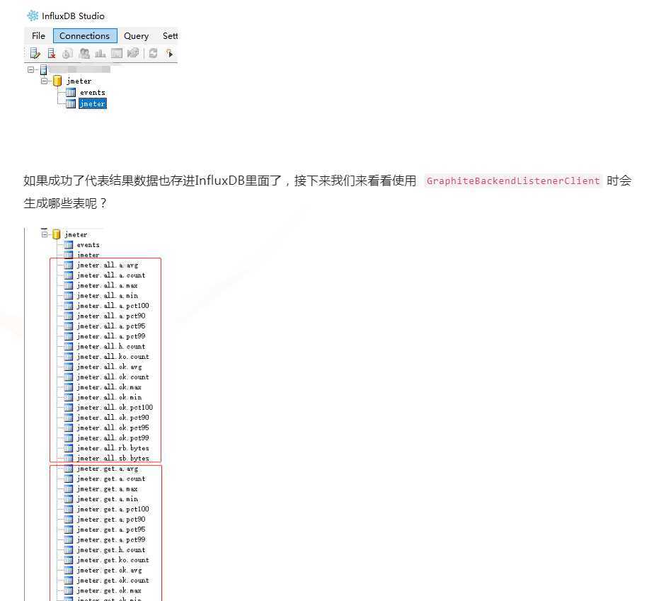Click the greyed clock diagnostics toolbar icon

(67, 53)
